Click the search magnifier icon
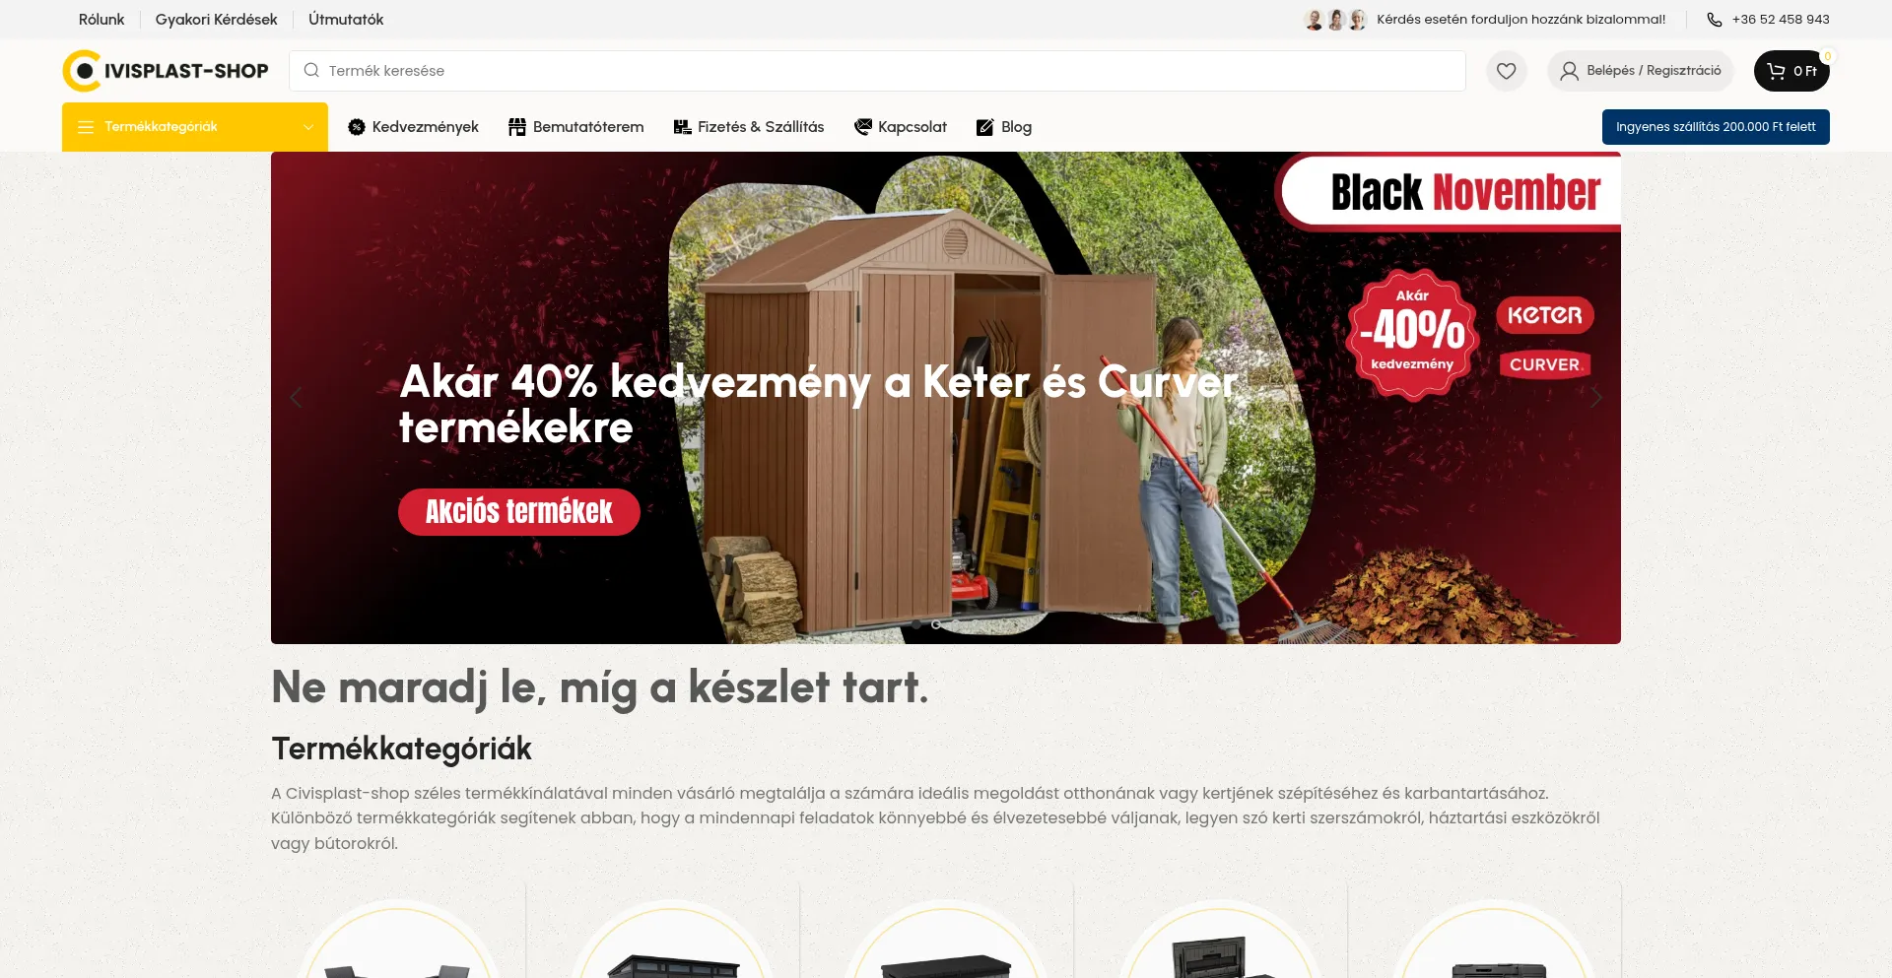1892x978 pixels. click(x=311, y=71)
